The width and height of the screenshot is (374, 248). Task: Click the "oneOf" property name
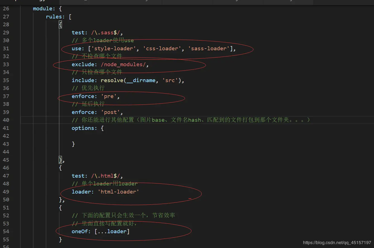(80, 232)
